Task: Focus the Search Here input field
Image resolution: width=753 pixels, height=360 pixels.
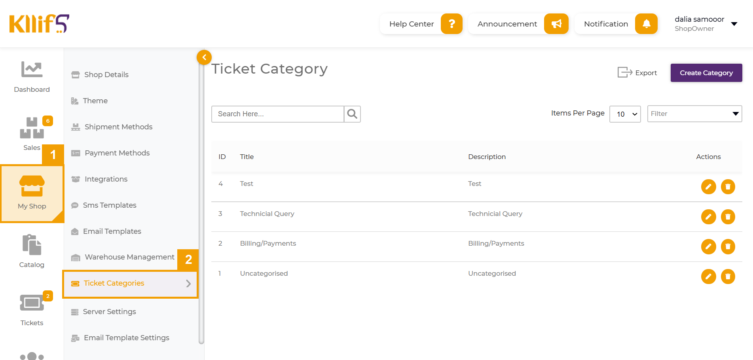Action: click(278, 114)
